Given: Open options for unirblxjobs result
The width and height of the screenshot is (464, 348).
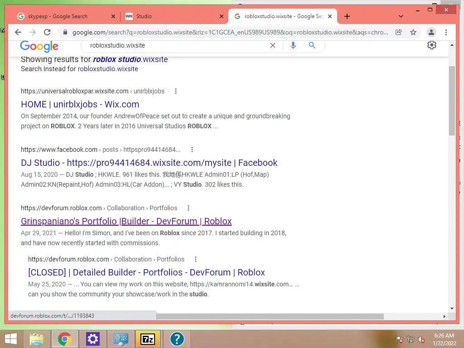Looking at the screenshot, I should 176,91.
